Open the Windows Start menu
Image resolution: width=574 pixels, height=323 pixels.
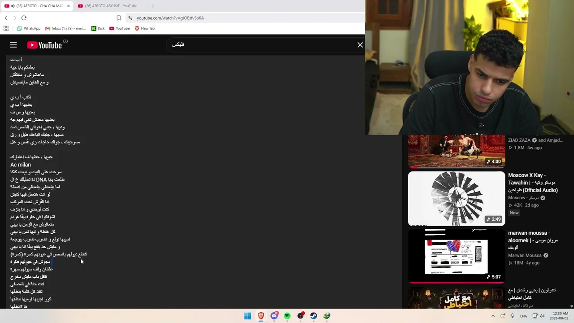click(x=248, y=316)
